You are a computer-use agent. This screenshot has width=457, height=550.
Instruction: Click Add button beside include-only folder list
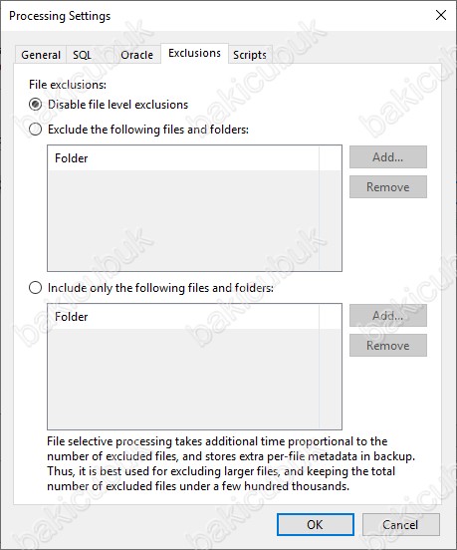click(x=388, y=315)
